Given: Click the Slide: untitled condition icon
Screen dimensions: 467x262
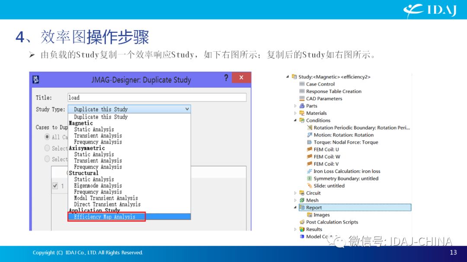Looking at the screenshot, I should (x=310, y=186).
